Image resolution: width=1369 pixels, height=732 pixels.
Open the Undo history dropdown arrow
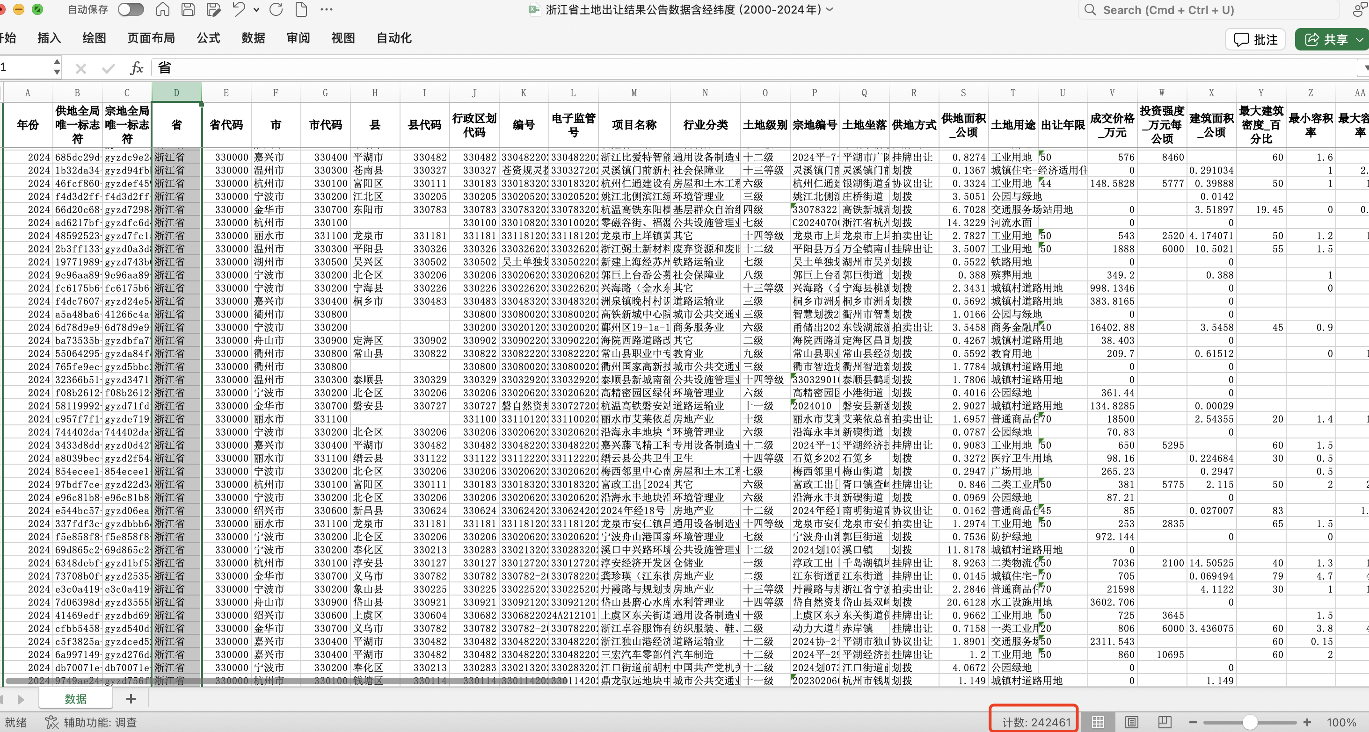coord(256,9)
